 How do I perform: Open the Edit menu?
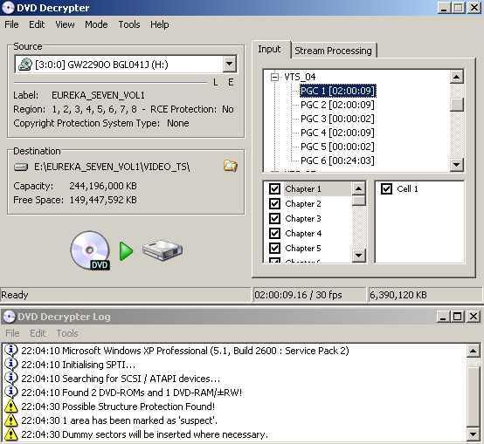(x=37, y=24)
